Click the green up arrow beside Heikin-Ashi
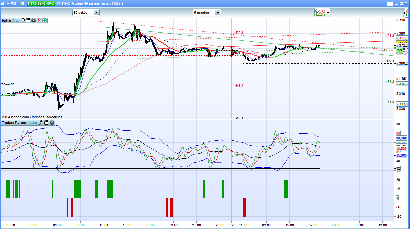Image resolution: width=410 pixels, height=229 pixels. [x=44, y=21]
